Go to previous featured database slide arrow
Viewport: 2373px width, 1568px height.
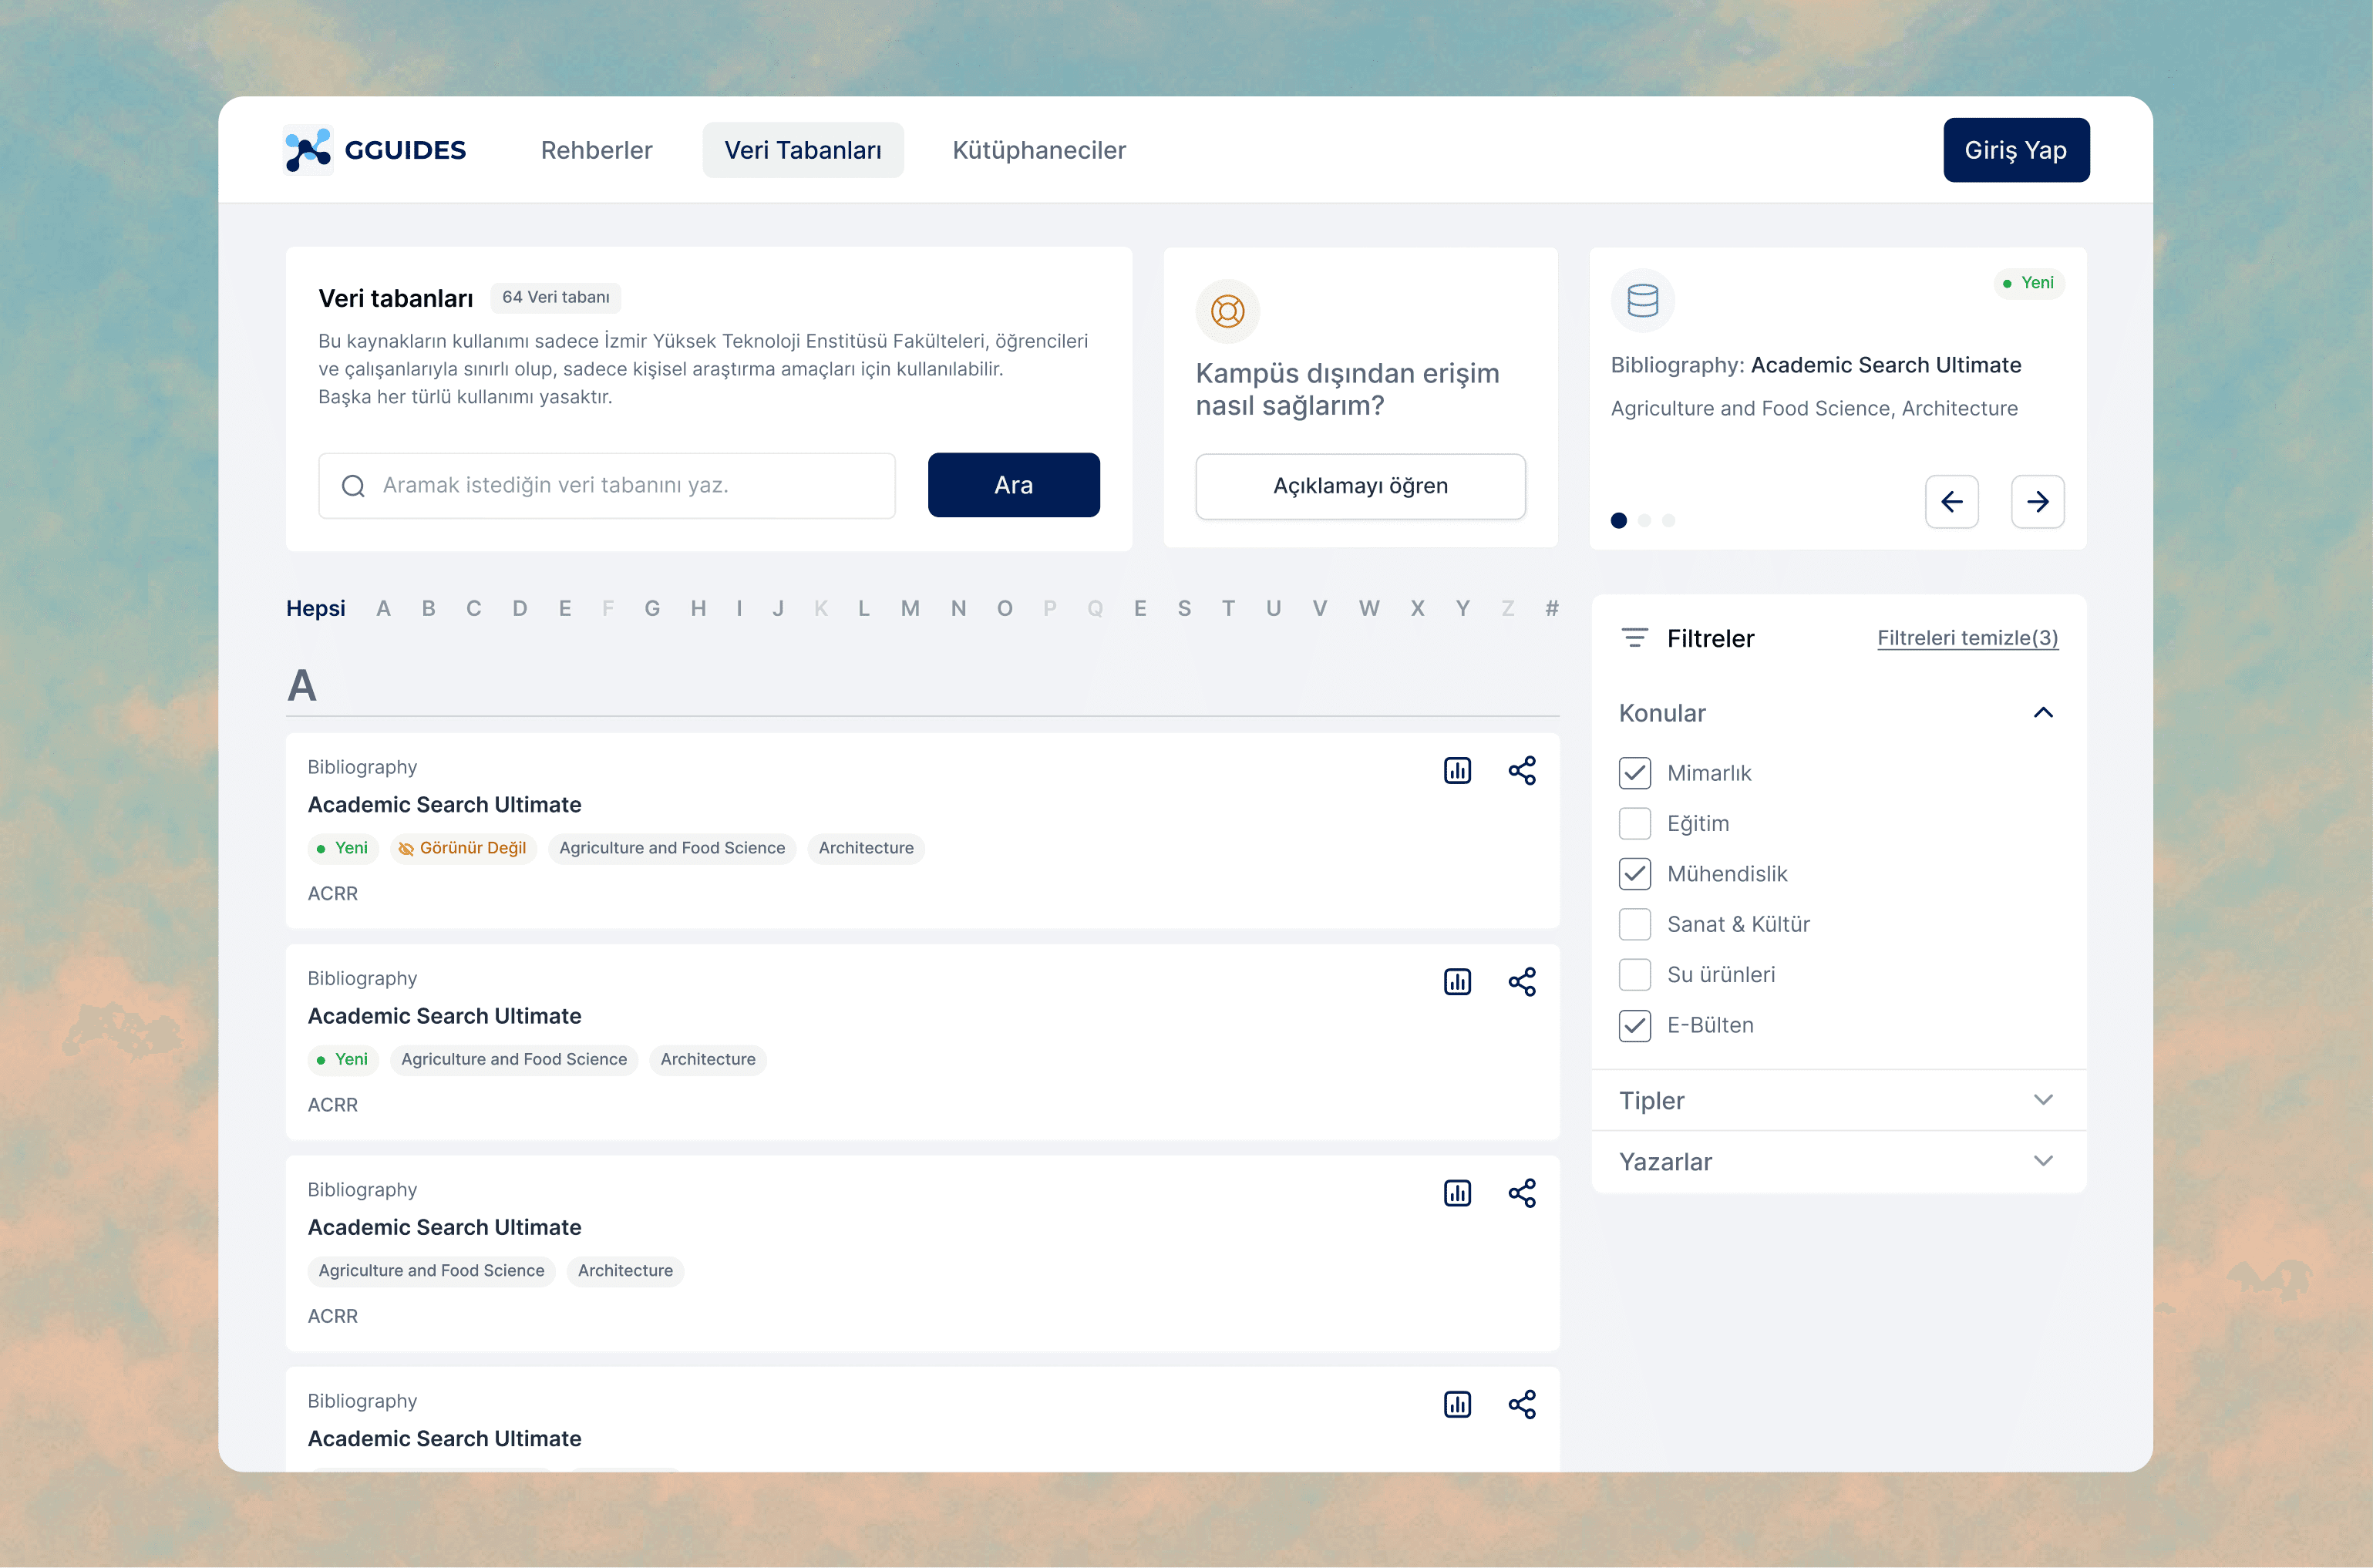coord(1951,501)
